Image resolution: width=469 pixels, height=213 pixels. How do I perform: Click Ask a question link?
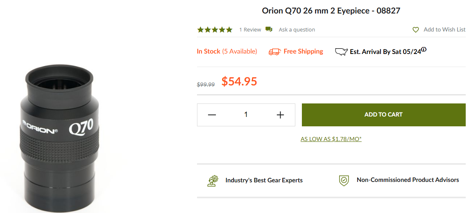coord(297,29)
